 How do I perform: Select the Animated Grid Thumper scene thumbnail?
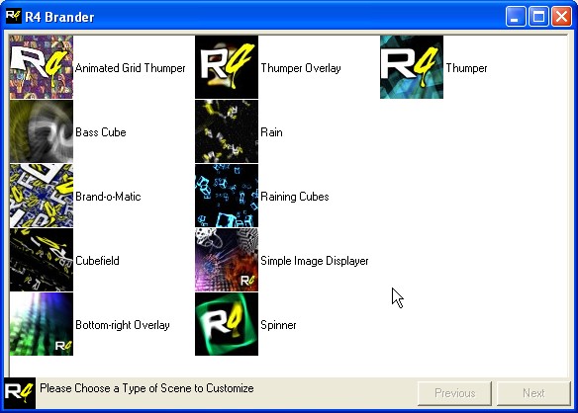click(42, 67)
